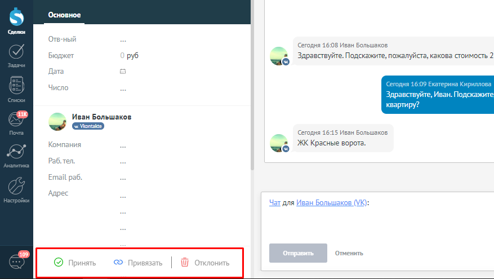Open the Чат channel selector link
Viewport: 494px width, 279px height.
click(274, 202)
